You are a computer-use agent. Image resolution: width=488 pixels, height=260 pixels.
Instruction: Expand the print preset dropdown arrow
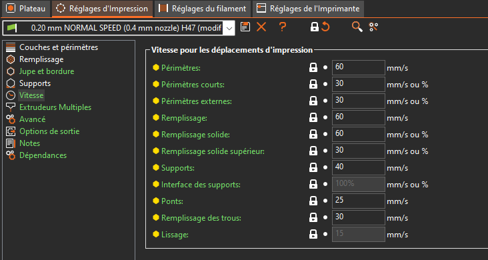click(x=229, y=28)
